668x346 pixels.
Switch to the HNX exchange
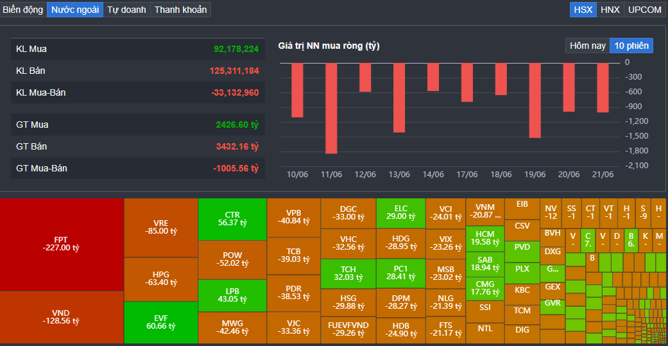coord(610,10)
